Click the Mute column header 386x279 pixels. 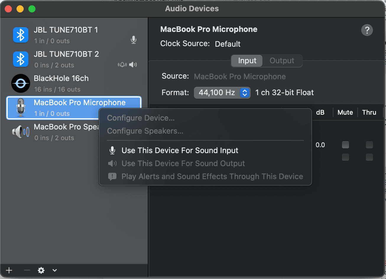345,112
